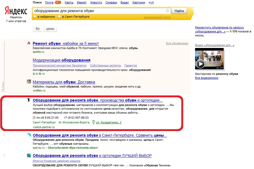Open the Карты service
This screenshot has height=169, width=254.
tap(69, 2)
